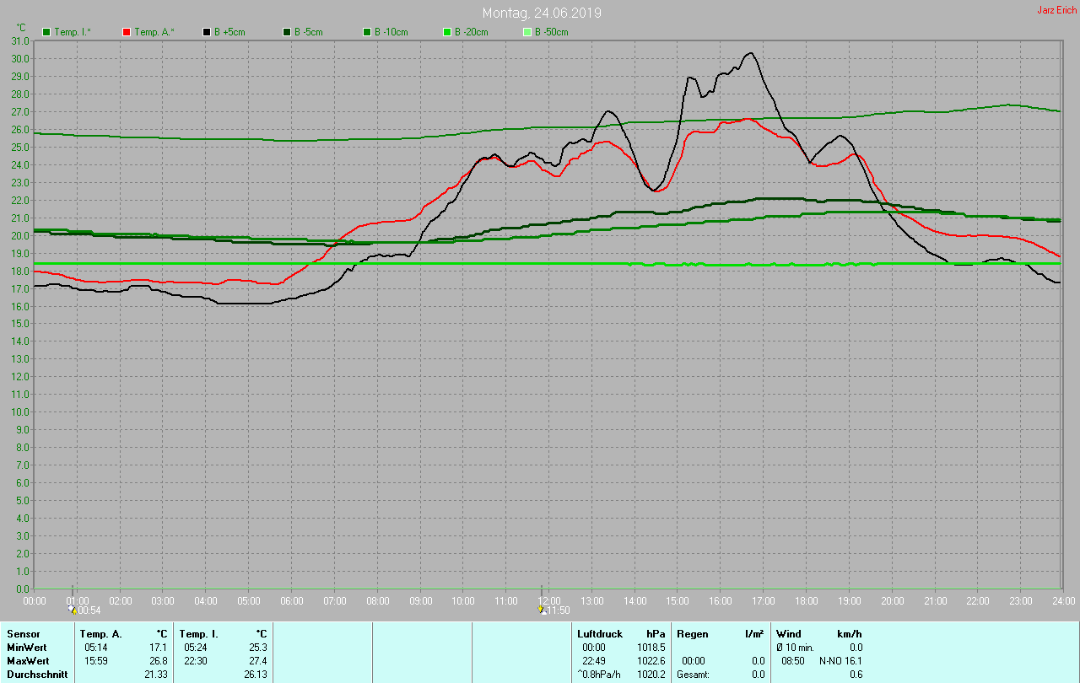Click the B -20cm bright green swatch
This screenshot has height=683, width=1080.
tap(447, 32)
